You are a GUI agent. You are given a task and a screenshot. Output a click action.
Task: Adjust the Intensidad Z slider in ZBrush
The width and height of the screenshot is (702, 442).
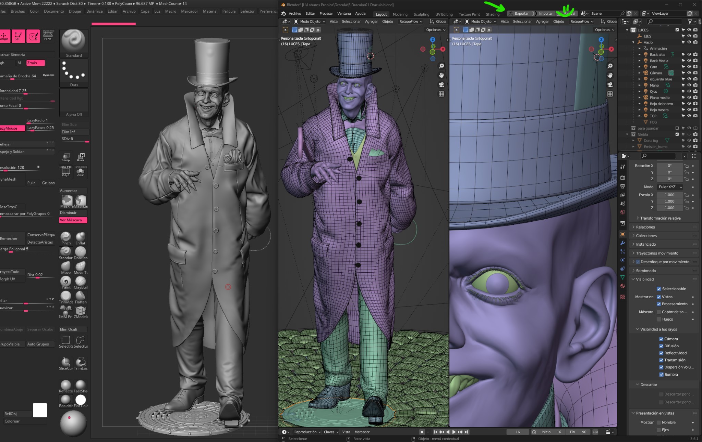click(27, 91)
